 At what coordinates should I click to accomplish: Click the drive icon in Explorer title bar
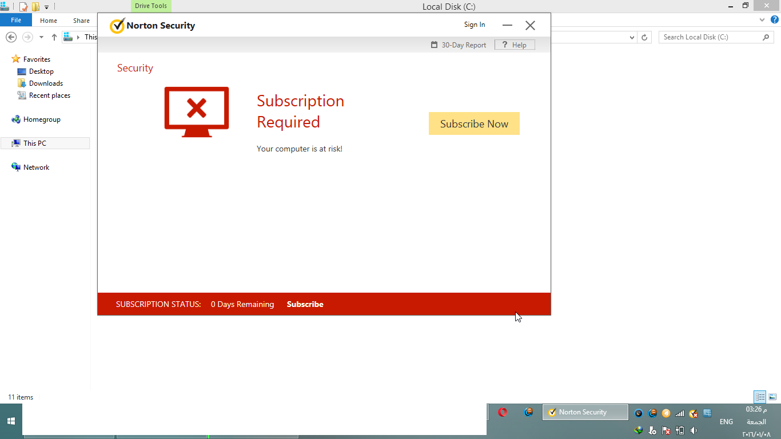click(x=5, y=6)
